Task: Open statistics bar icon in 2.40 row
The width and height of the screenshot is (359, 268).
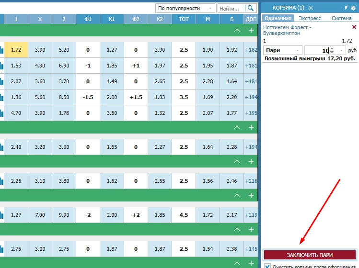Action: (x=2, y=147)
